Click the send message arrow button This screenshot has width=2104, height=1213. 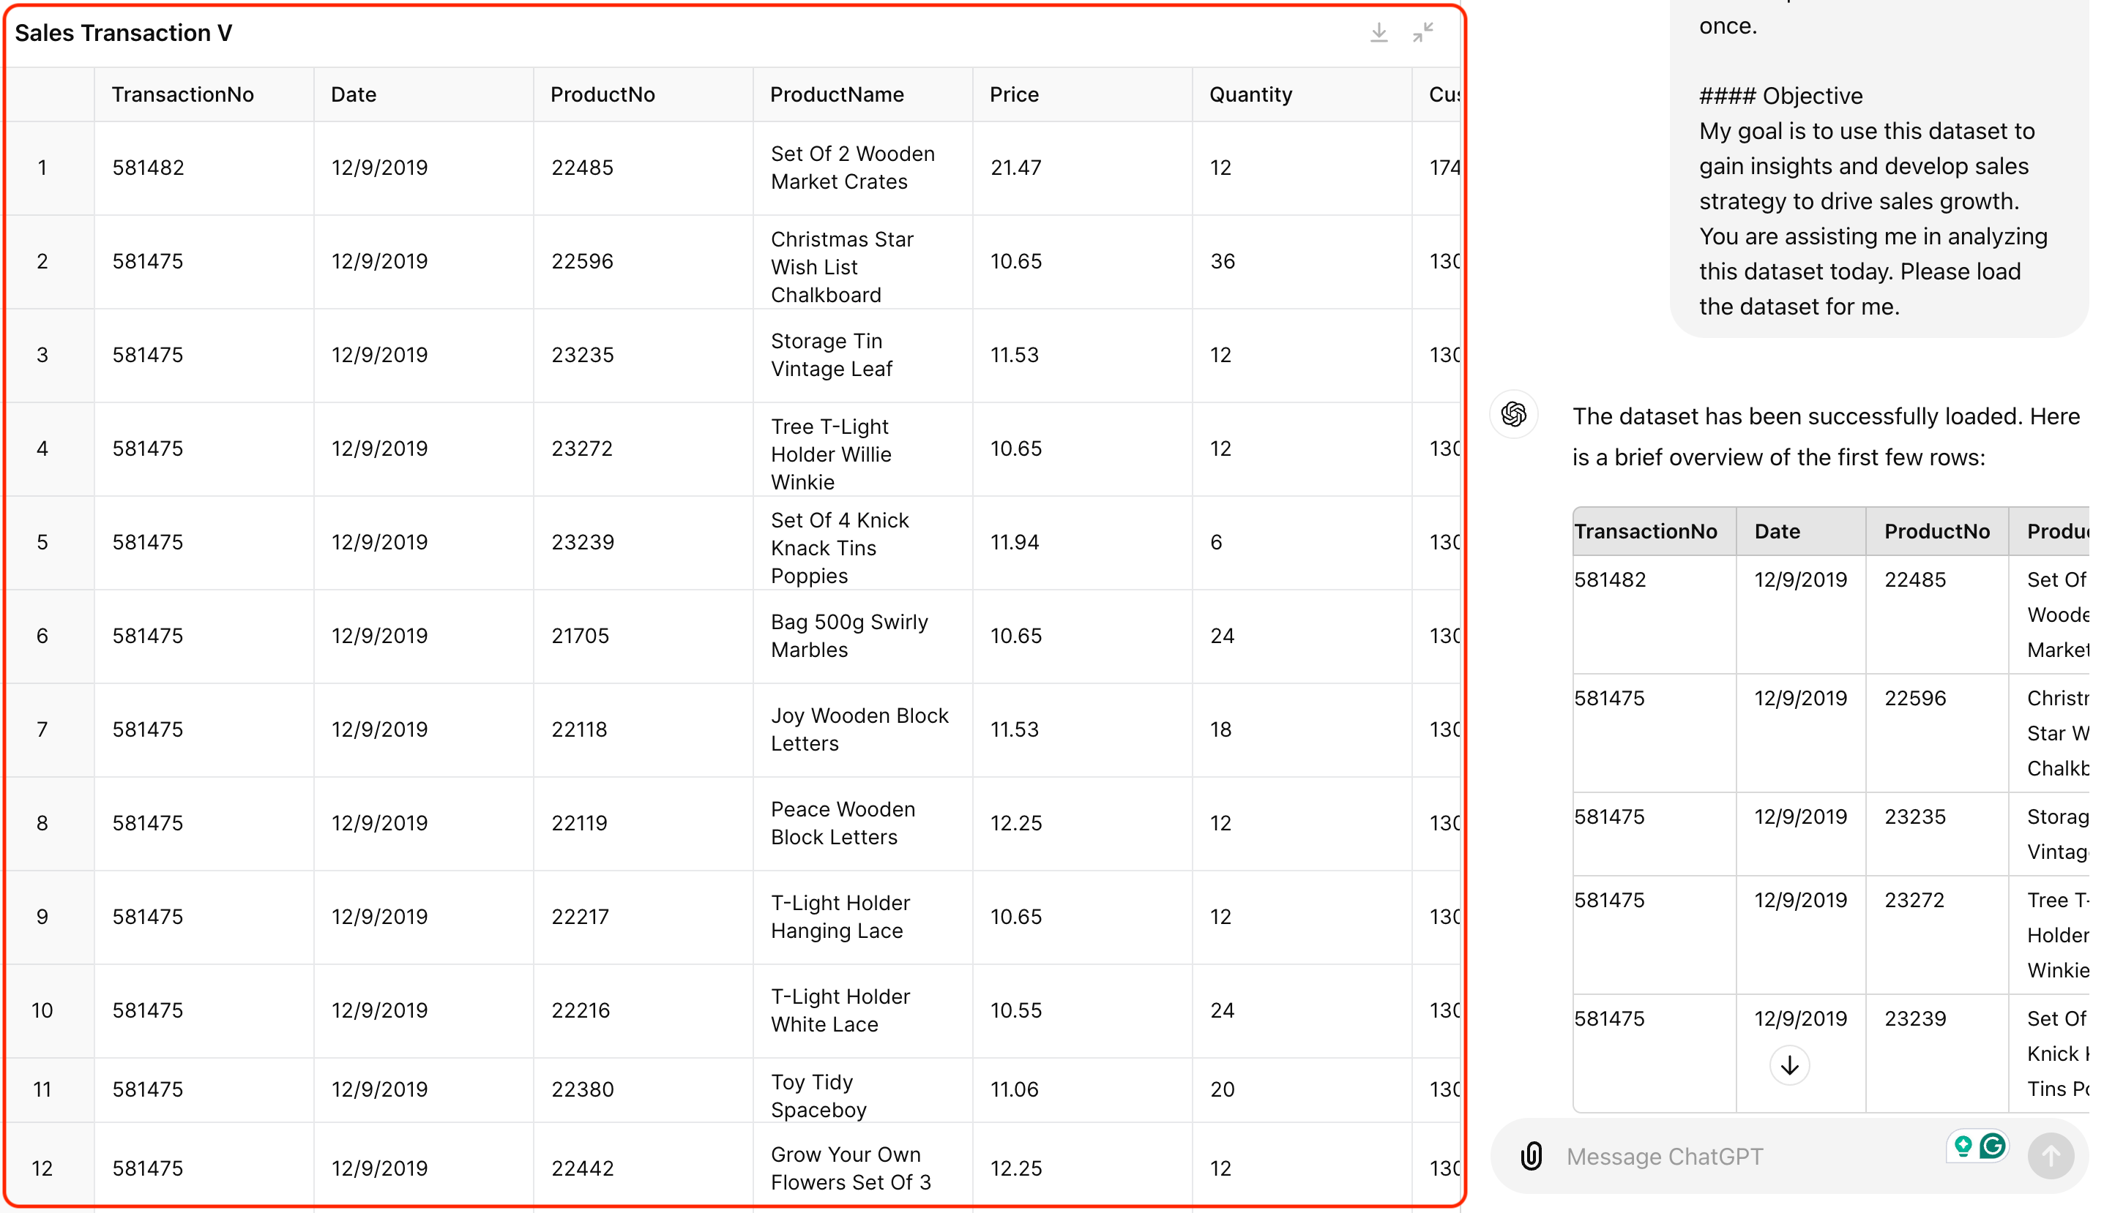tap(2050, 1155)
